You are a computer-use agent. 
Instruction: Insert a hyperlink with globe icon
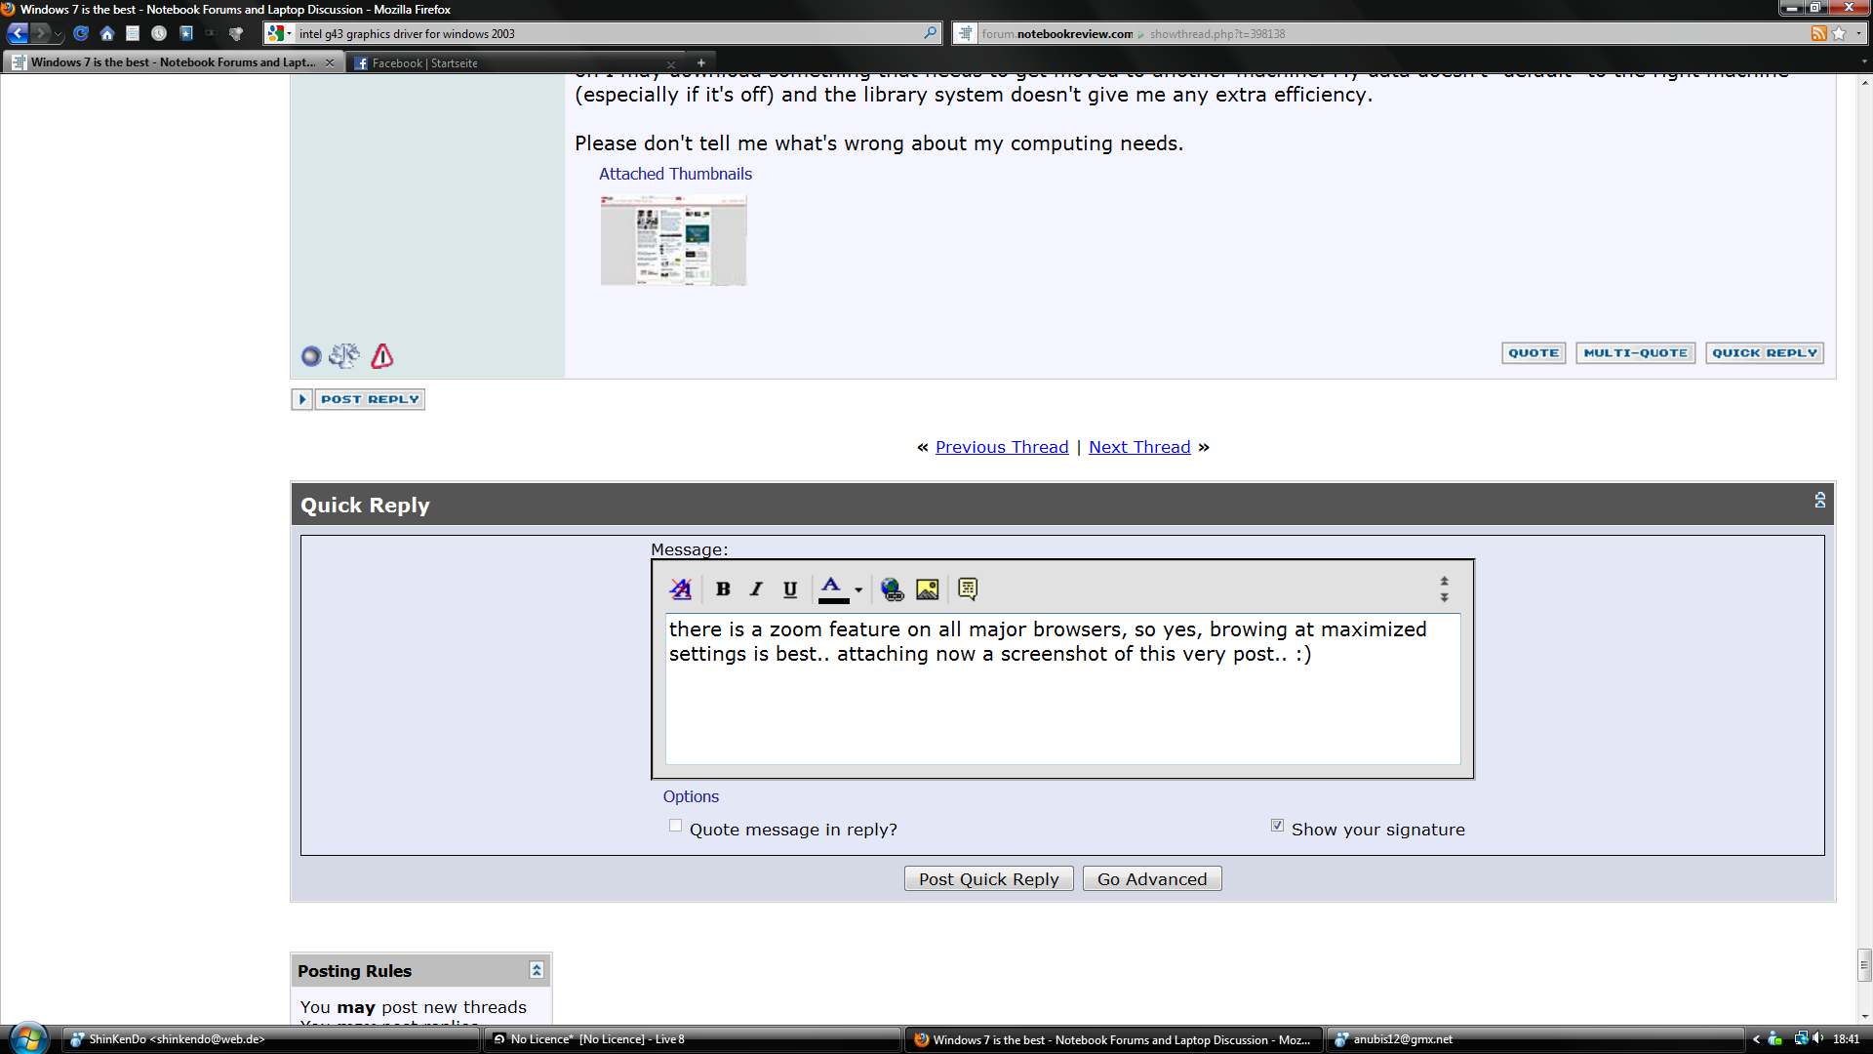click(892, 588)
